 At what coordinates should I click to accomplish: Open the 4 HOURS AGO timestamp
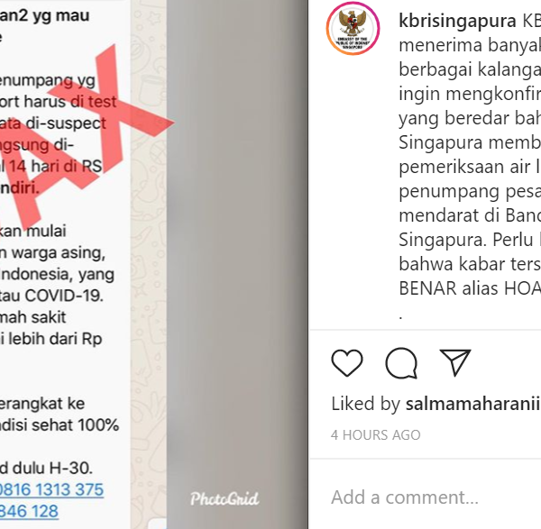pyautogui.click(x=375, y=435)
